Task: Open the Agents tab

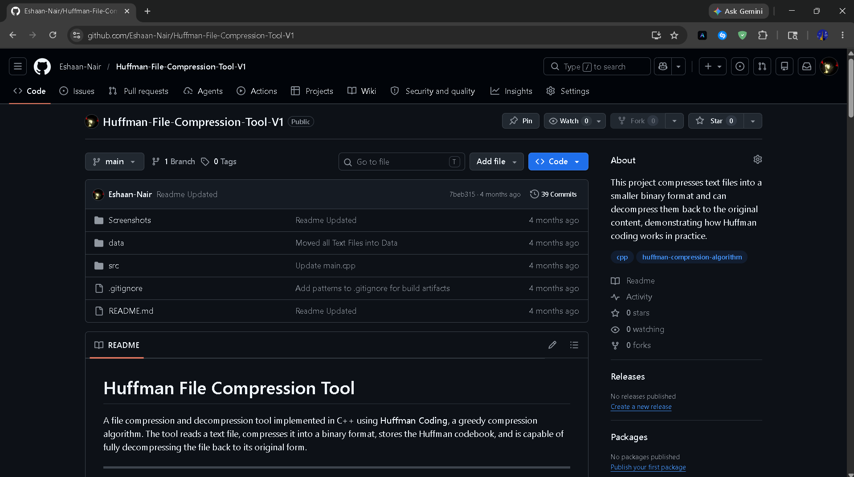Action: 203,91
